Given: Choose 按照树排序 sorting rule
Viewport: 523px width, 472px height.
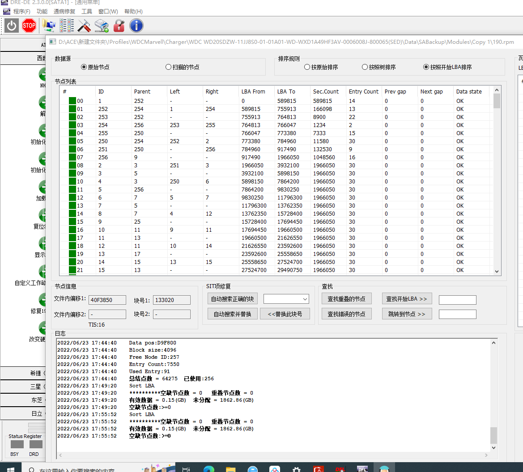Looking at the screenshot, I should click(379, 67).
